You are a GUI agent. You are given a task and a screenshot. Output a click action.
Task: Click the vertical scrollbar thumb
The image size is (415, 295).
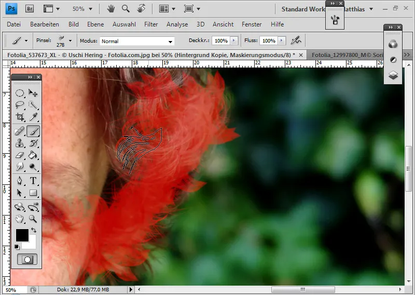[x=408, y=169]
